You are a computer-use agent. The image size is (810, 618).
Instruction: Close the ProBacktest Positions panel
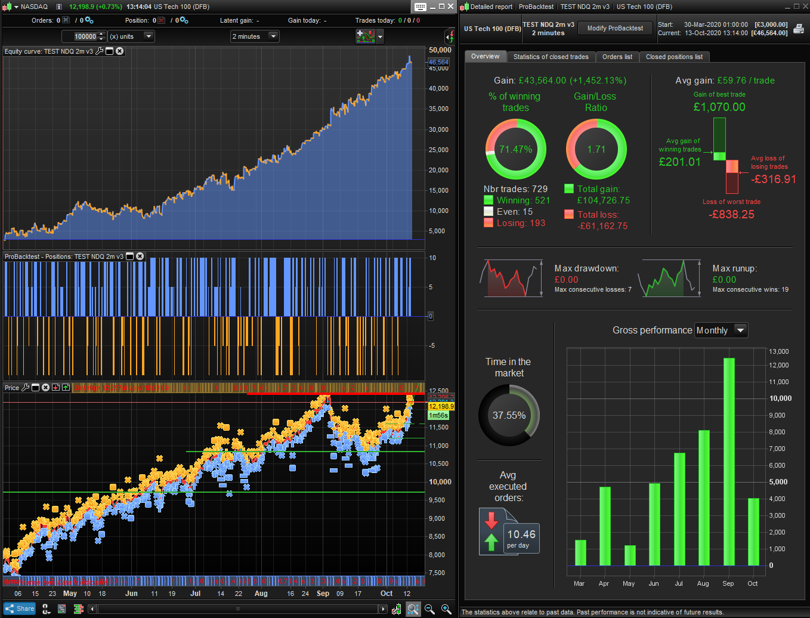point(140,257)
